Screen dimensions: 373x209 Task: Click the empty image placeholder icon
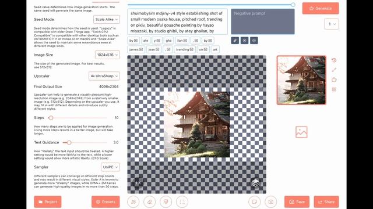[301, 132]
